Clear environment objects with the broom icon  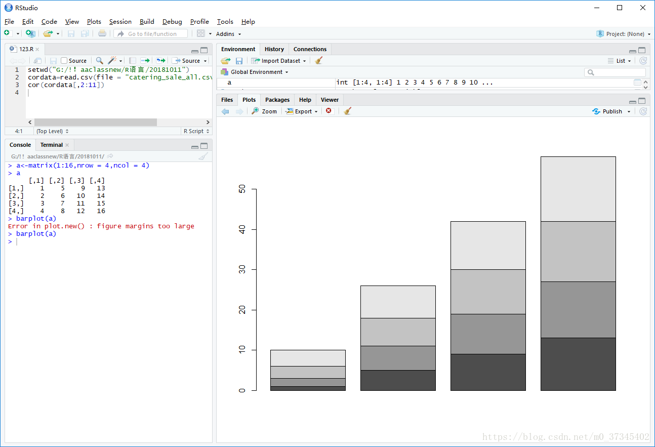click(318, 61)
